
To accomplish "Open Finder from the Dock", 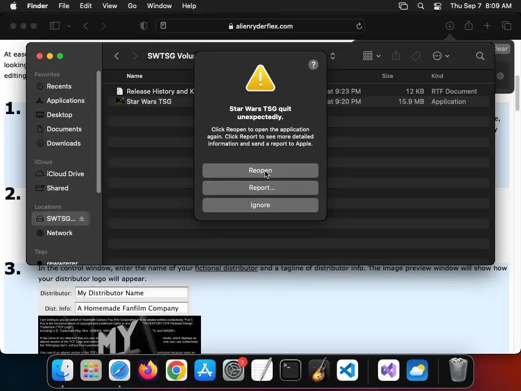I will point(63,370).
